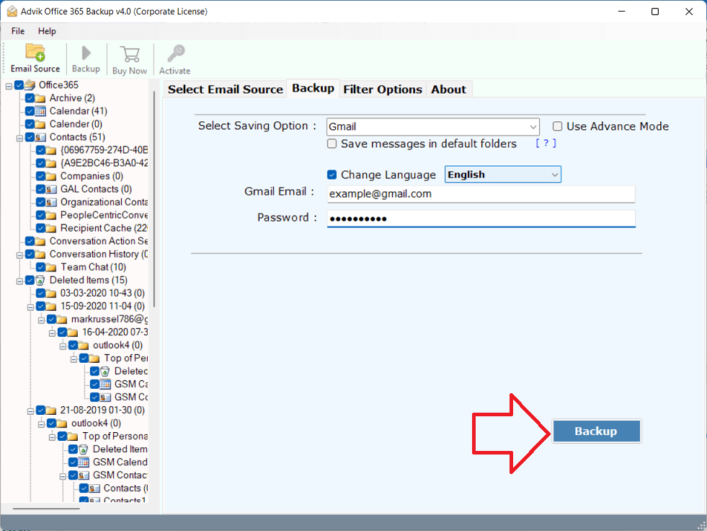This screenshot has height=531, width=707.
Task: Open the English language dropdown
Action: (503, 175)
